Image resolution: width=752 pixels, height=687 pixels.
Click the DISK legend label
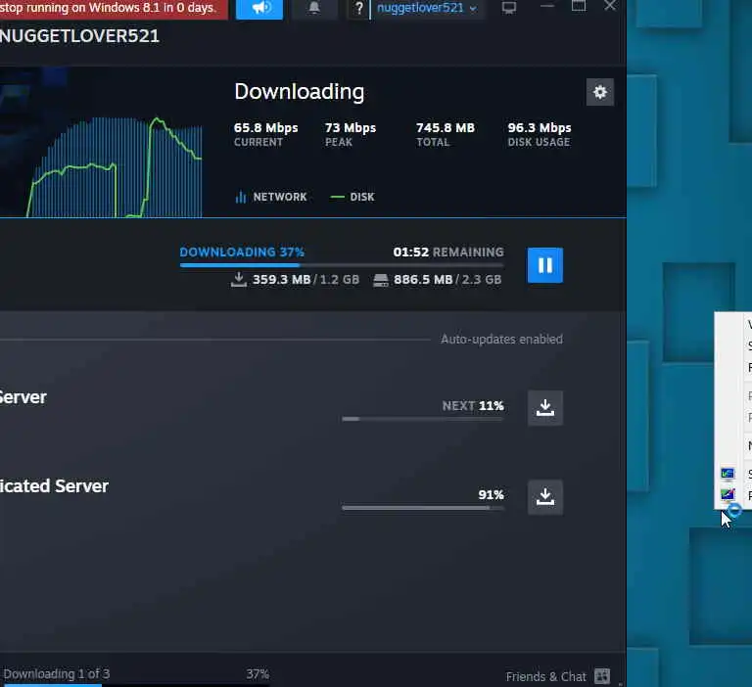(352, 197)
